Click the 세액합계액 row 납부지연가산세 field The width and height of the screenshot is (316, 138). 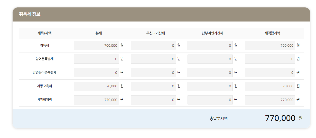tap(210, 100)
